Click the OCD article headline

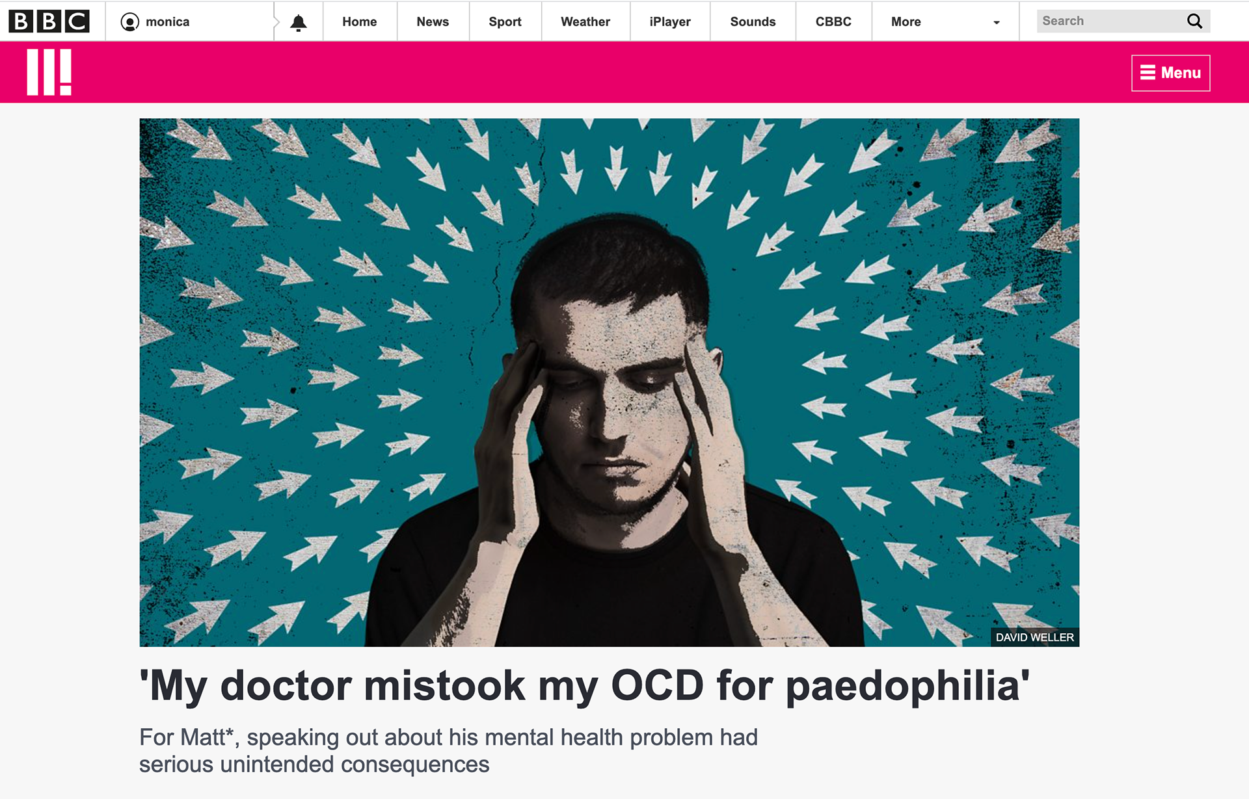click(x=584, y=686)
